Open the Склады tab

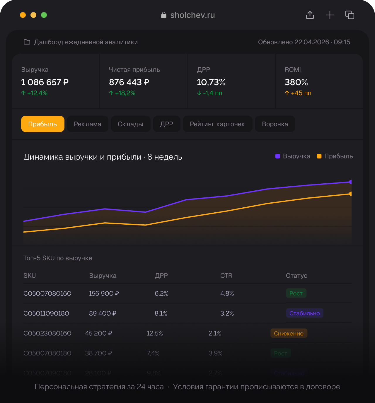[131, 124]
